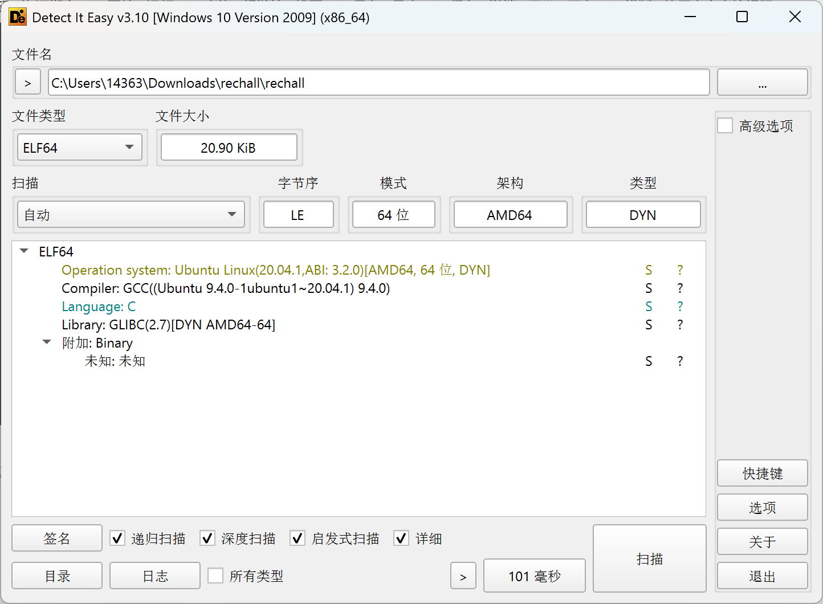Click the LE endianness button
This screenshot has width=823, height=604.
298,215
